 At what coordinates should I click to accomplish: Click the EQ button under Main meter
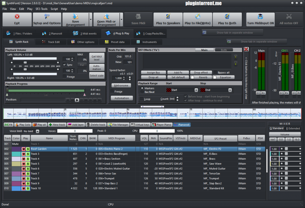pos(258,93)
